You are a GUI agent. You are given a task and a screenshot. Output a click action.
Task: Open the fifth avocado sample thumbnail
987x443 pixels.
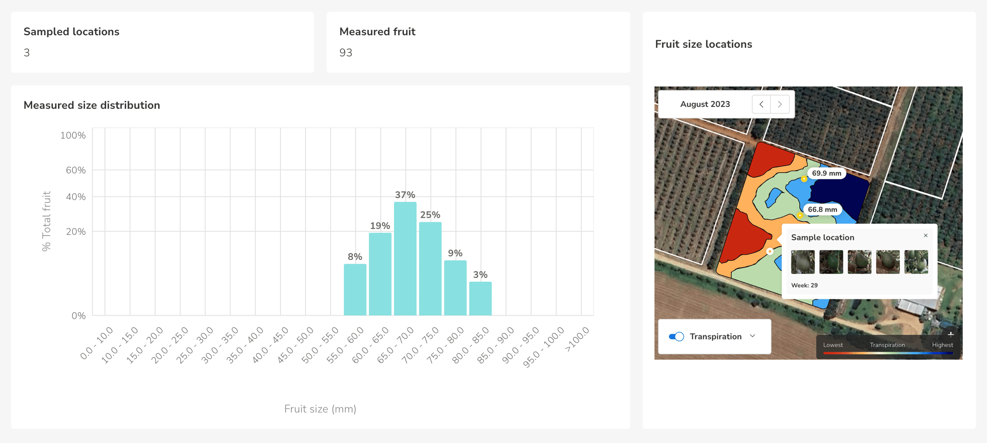coord(916,262)
